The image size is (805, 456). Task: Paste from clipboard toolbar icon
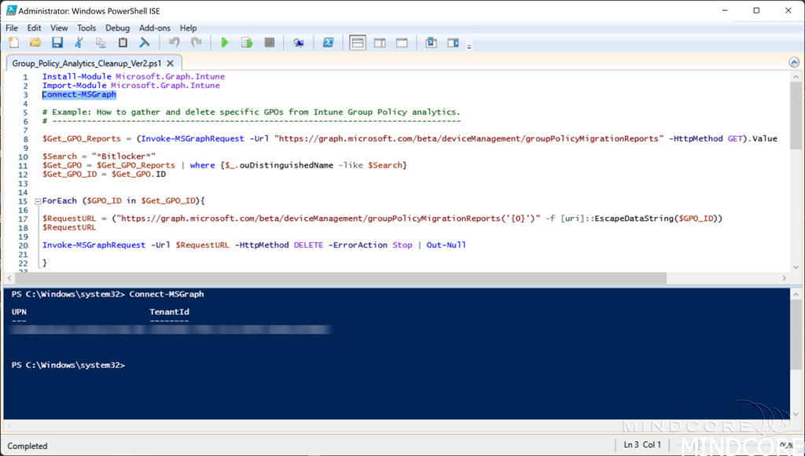123,42
